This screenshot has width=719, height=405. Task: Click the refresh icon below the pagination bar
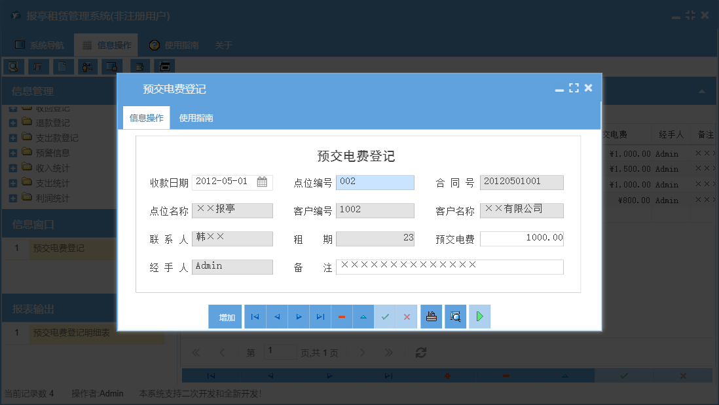click(x=420, y=352)
